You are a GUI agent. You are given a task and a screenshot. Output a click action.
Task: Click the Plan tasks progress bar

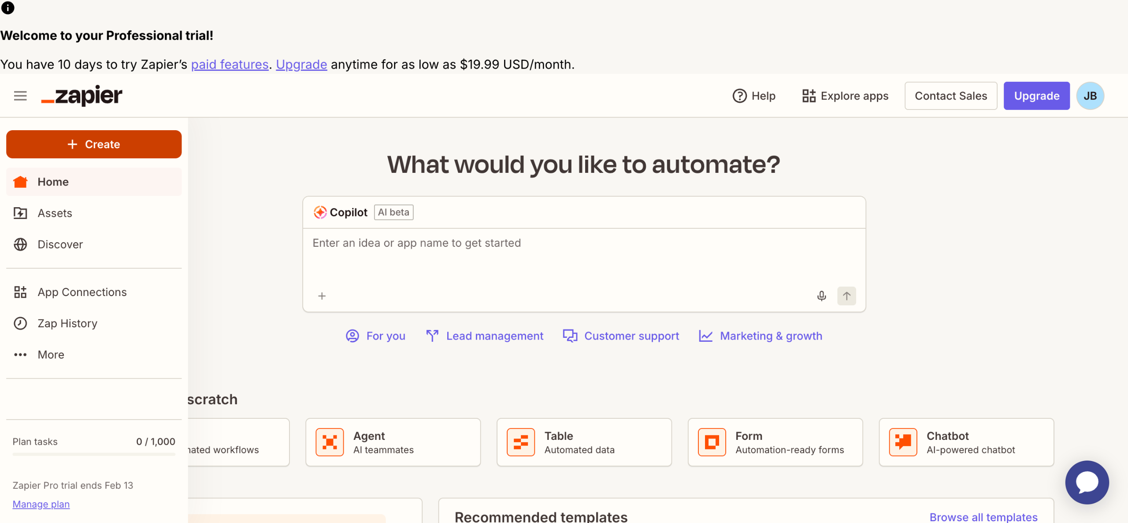94,454
